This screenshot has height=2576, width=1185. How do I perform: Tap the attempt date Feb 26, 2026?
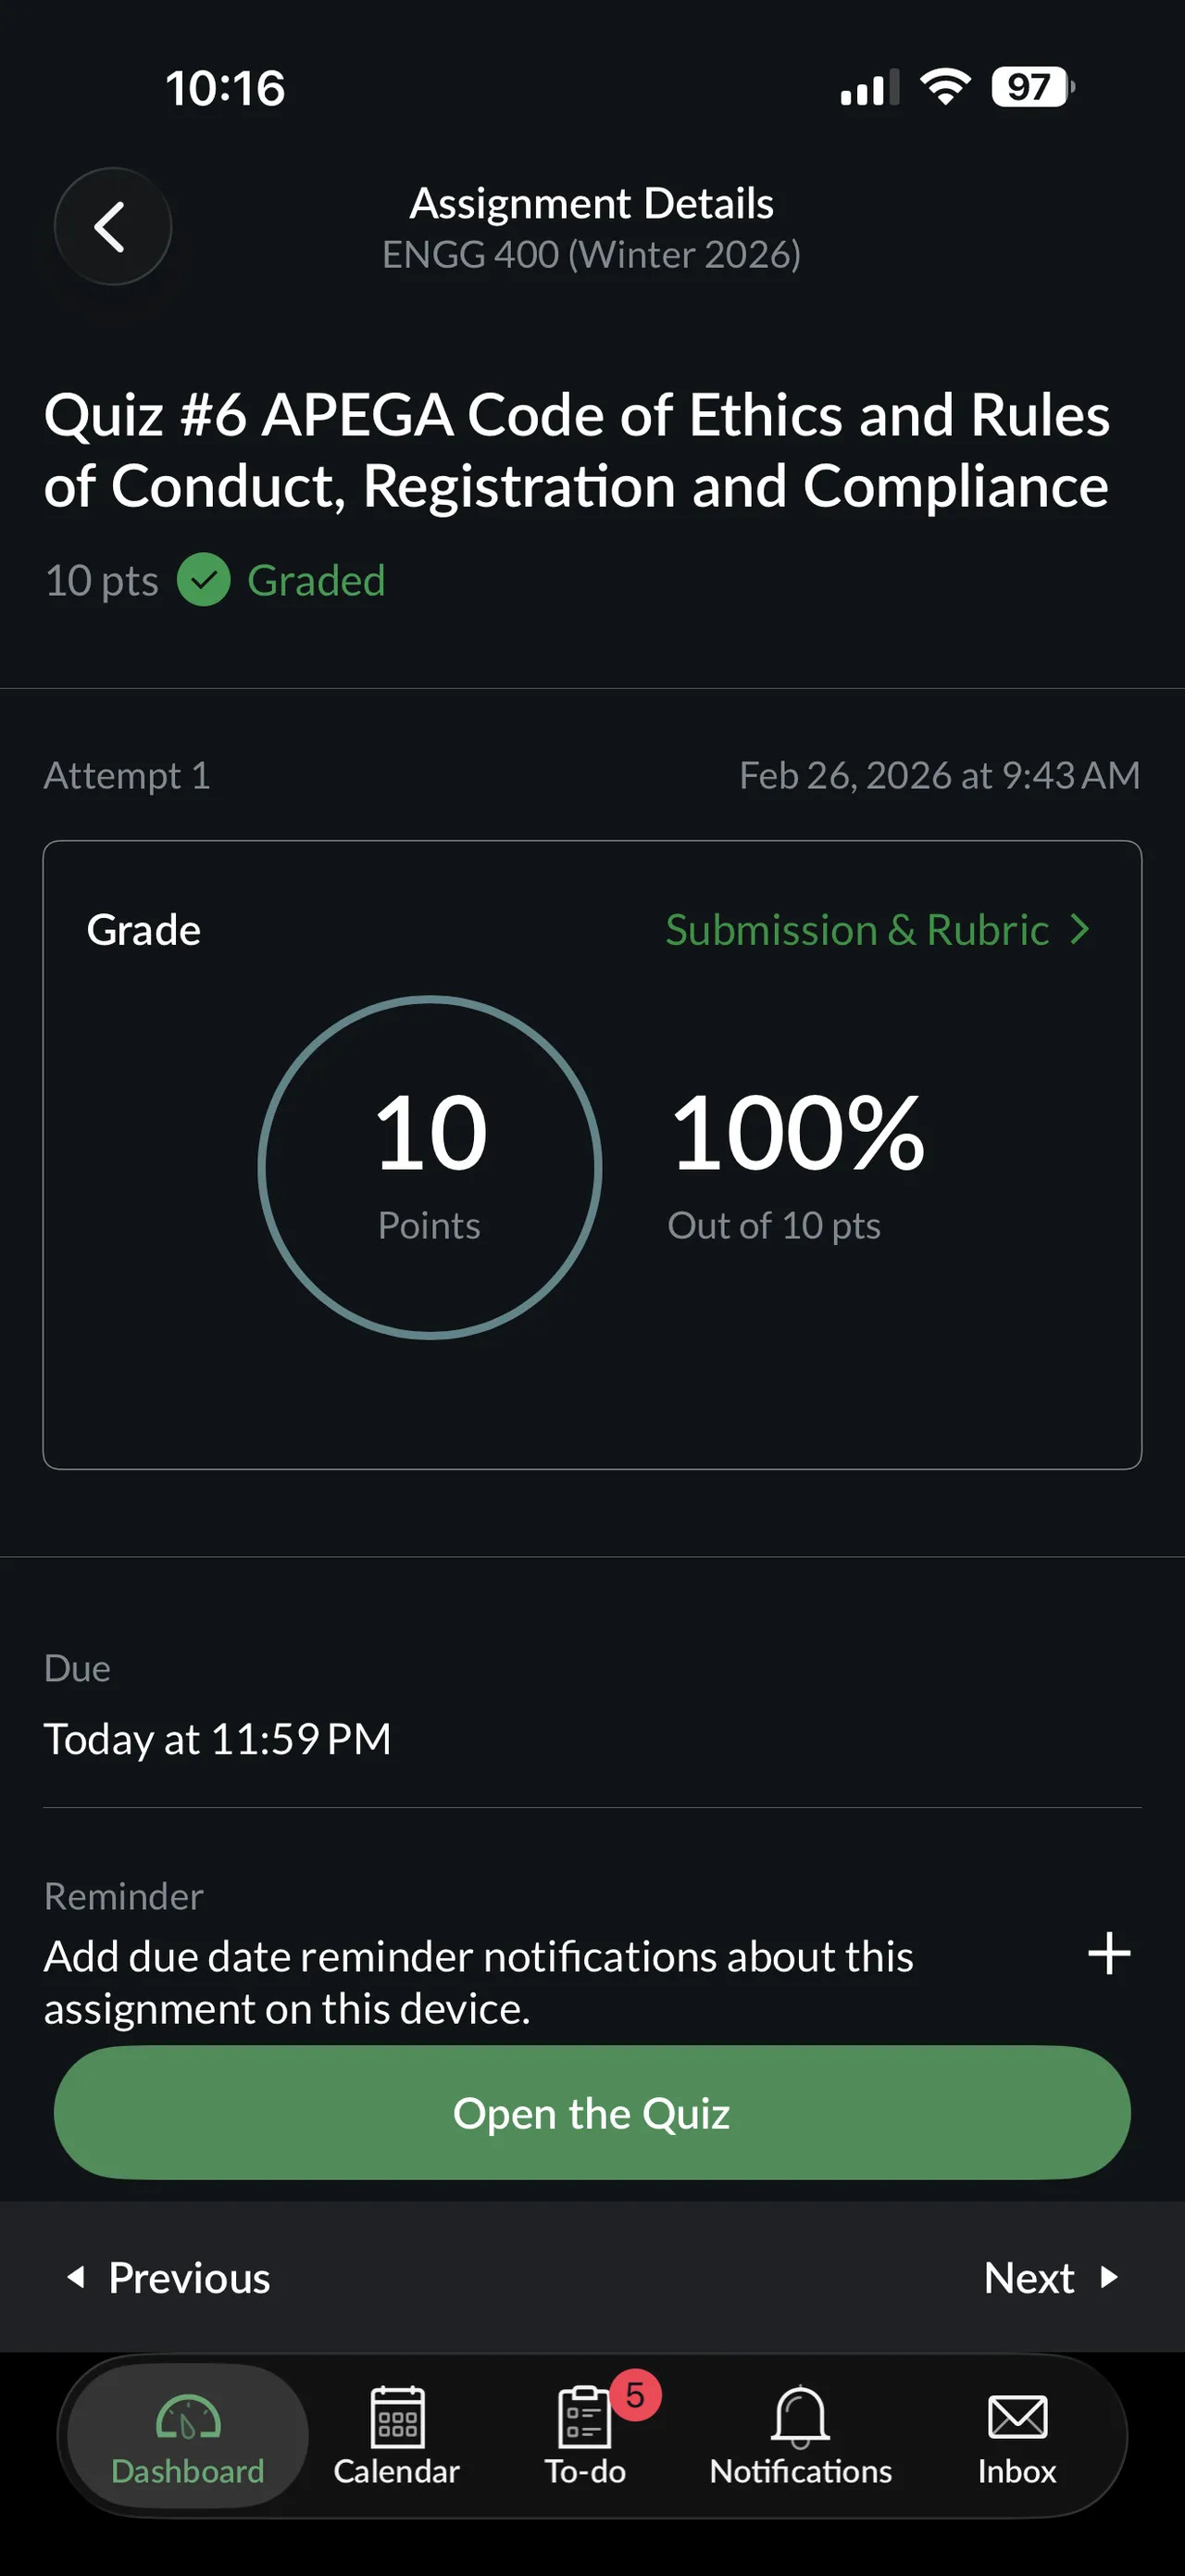click(x=938, y=776)
